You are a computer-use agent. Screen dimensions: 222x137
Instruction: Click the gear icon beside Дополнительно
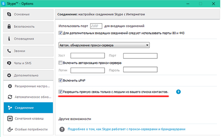[9, 75]
